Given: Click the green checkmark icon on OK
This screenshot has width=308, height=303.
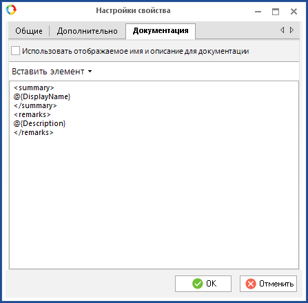Looking at the screenshot, I should (197, 284).
